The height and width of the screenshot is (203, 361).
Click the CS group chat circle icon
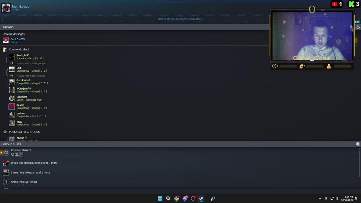pyautogui.click(x=6, y=153)
